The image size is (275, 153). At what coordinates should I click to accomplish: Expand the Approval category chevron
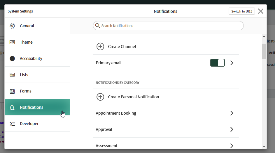click(232, 129)
